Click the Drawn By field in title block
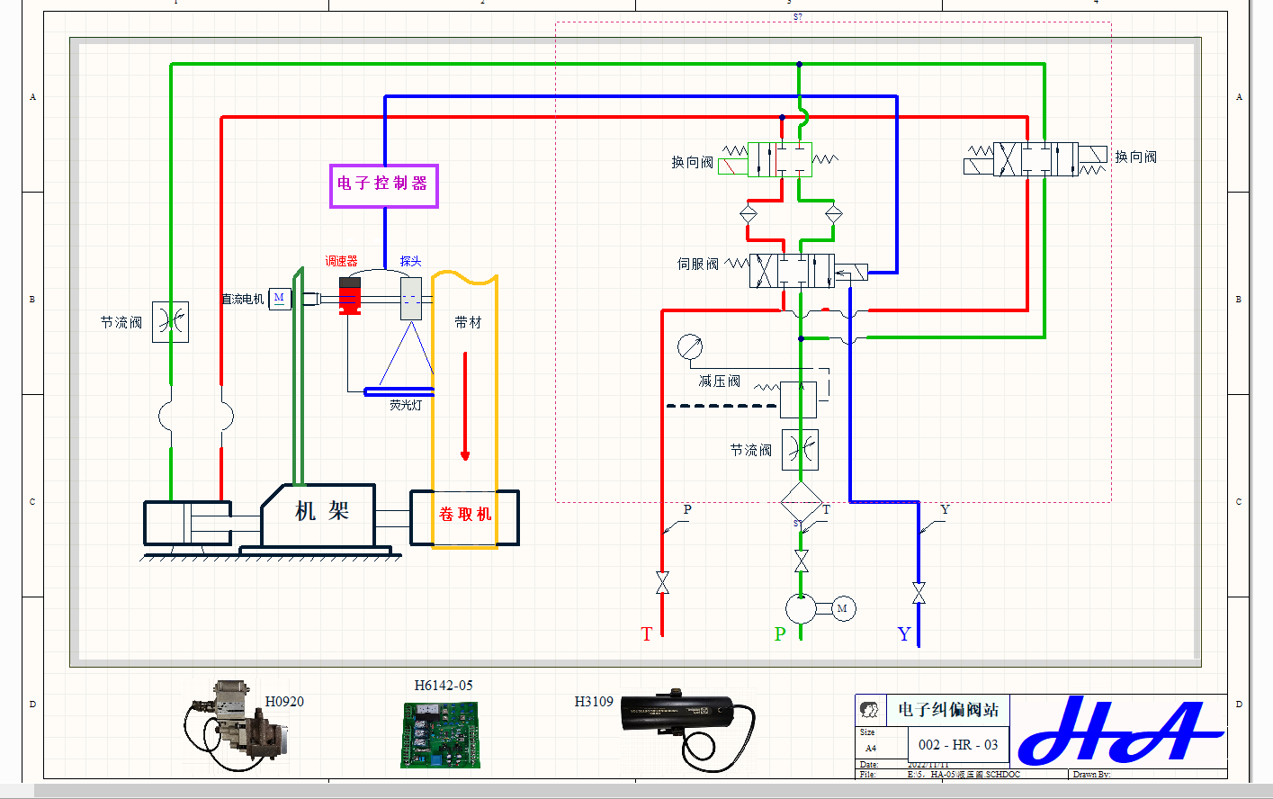 tap(1091, 774)
